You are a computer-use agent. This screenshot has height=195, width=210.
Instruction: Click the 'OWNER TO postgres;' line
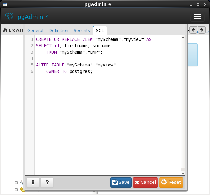tap(69, 71)
